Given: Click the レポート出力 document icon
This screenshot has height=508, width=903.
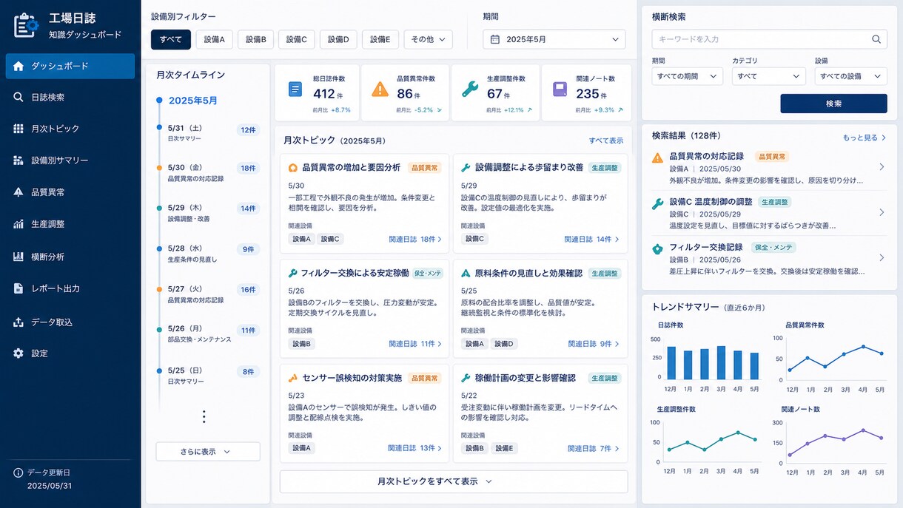Looking at the screenshot, I should [x=19, y=288].
